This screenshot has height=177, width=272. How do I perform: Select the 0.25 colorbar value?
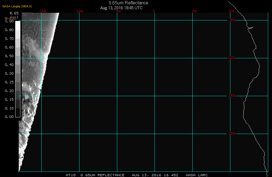[x=9, y=82]
